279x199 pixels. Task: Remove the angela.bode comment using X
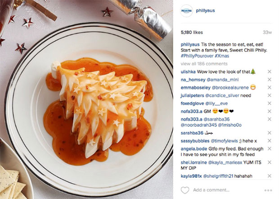click(x=270, y=149)
